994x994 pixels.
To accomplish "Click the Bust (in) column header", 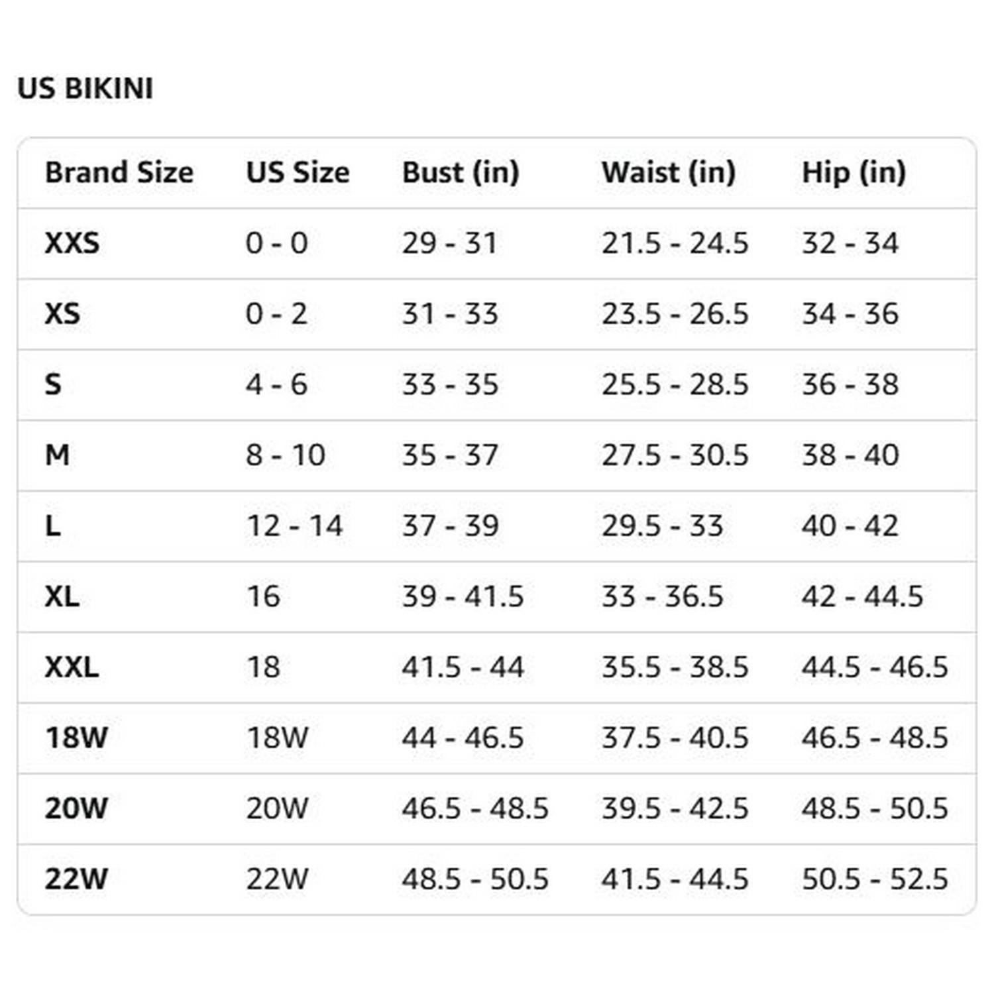I will click(461, 172).
